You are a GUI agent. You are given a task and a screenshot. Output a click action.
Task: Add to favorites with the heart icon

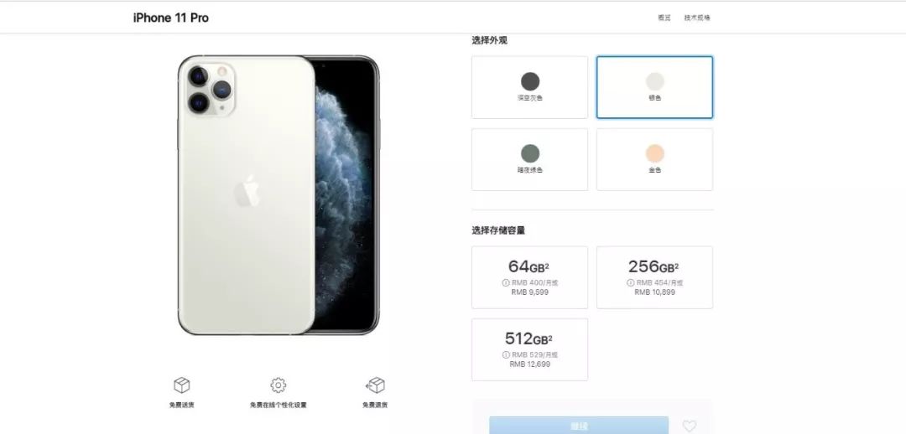pyautogui.click(x=690, y=426)
